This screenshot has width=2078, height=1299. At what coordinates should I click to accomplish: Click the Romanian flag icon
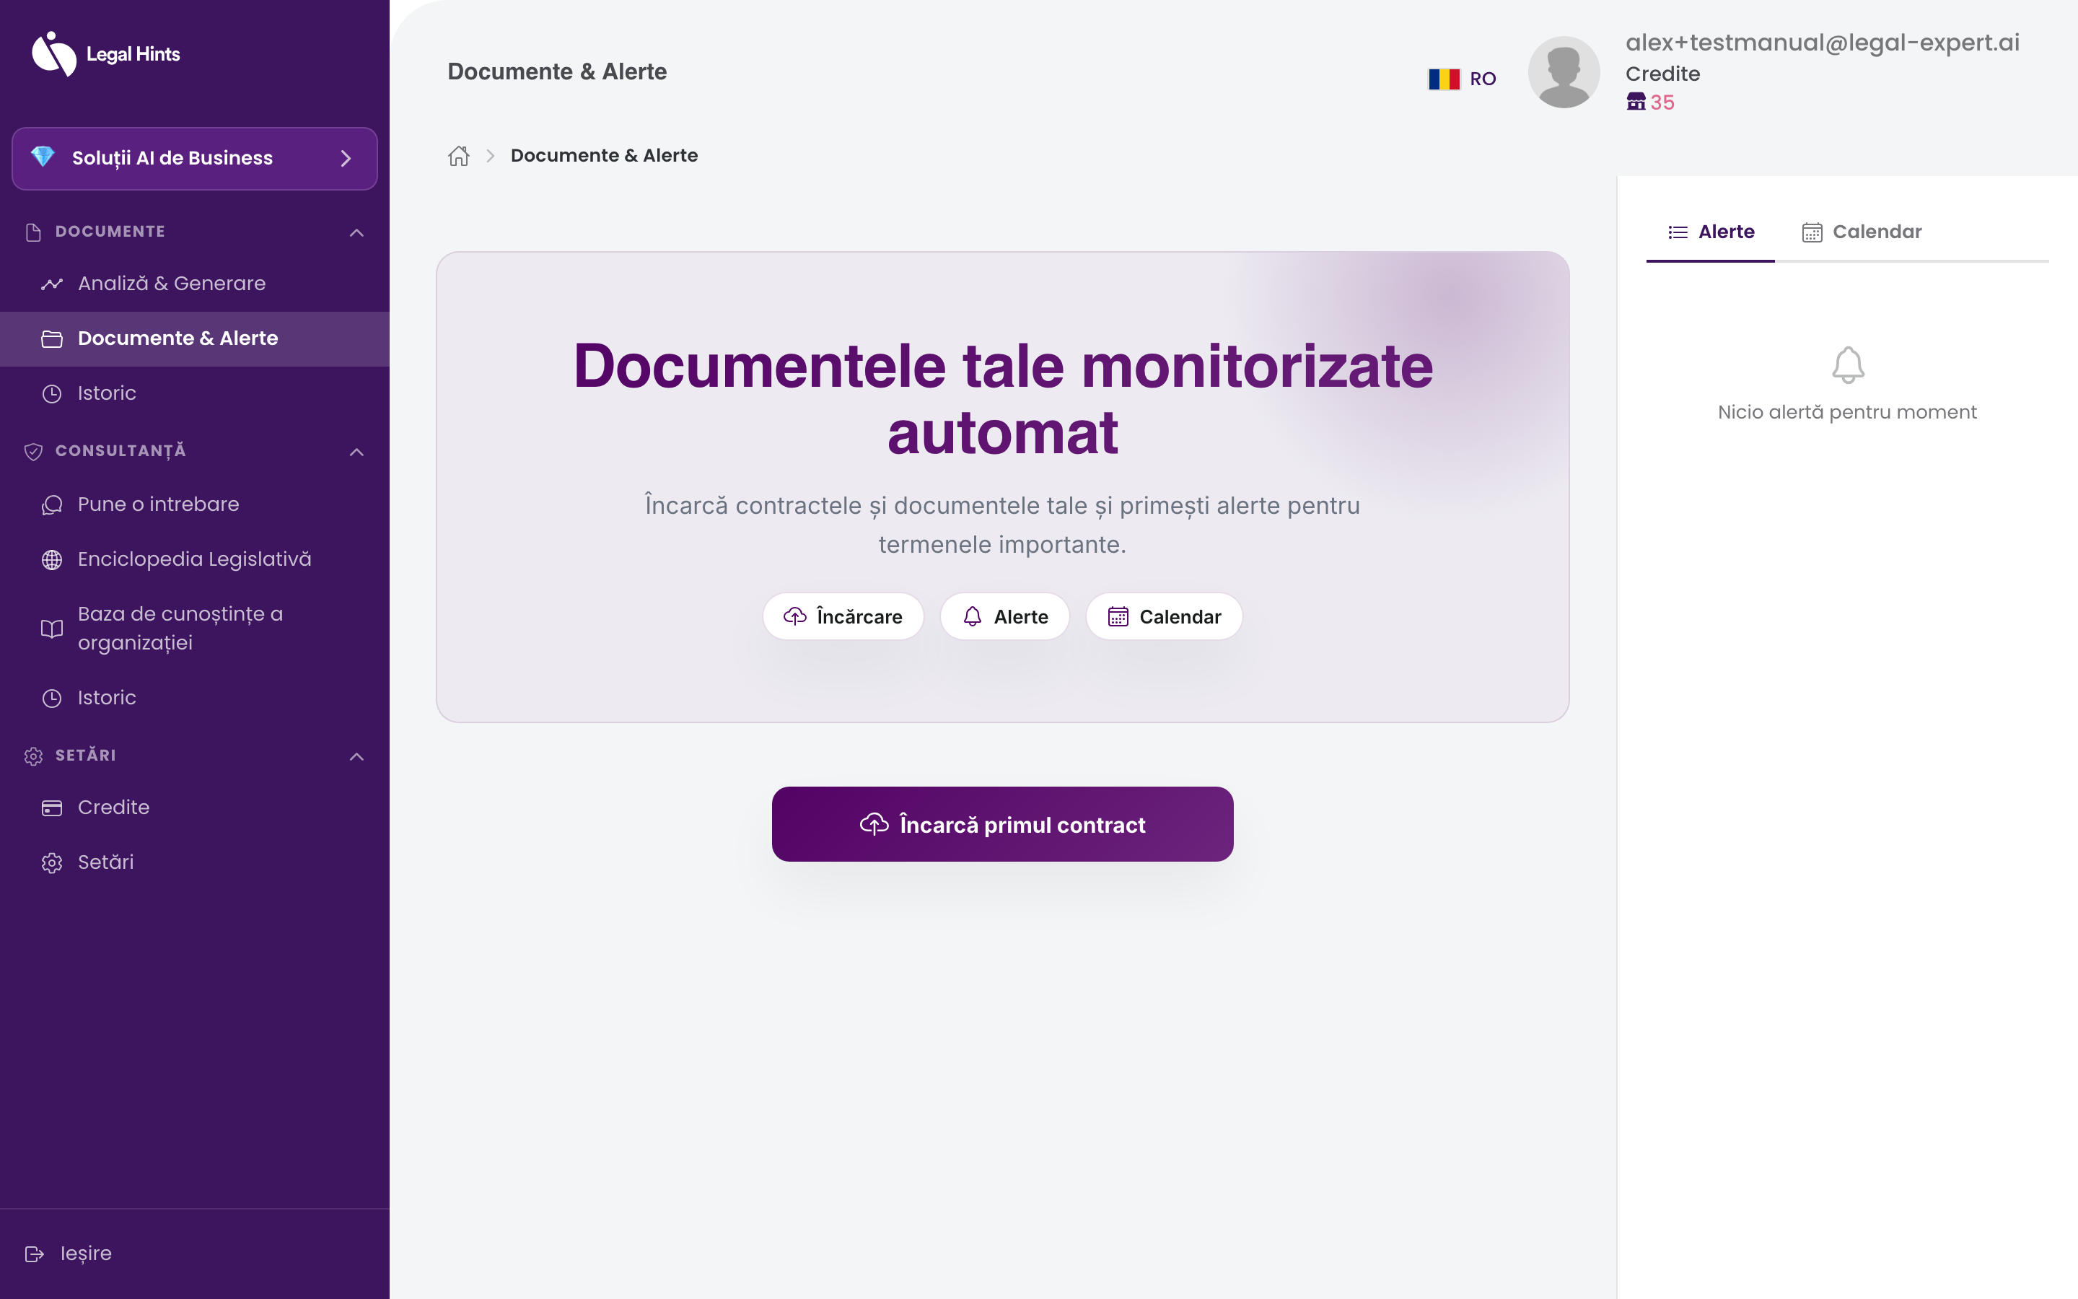[x=1444, y=79]
